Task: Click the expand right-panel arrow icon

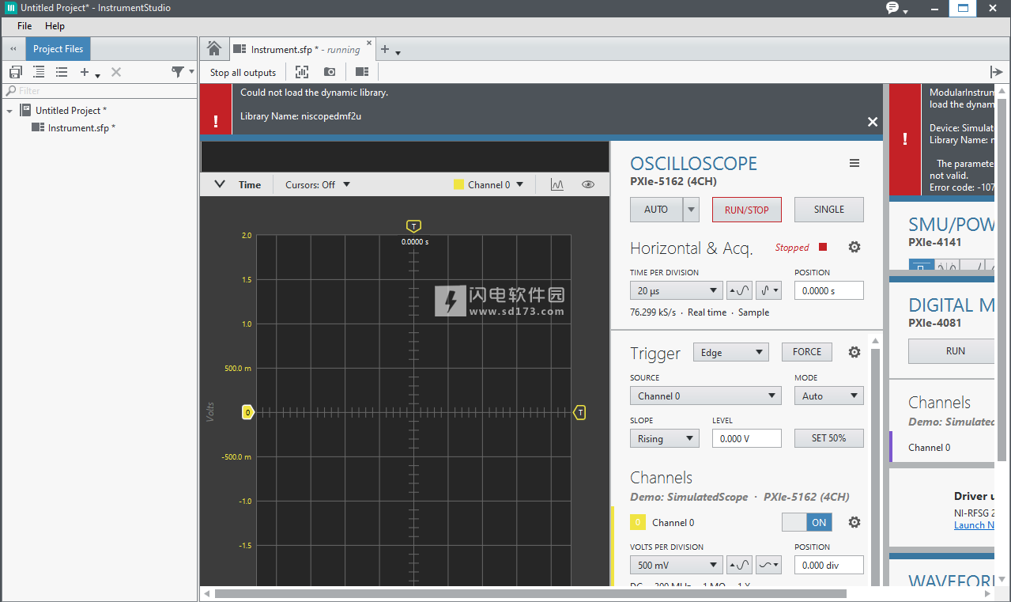Action: coord(996,72)
